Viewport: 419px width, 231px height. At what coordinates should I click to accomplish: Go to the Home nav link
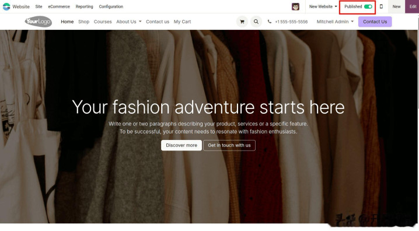coord(67,22)
